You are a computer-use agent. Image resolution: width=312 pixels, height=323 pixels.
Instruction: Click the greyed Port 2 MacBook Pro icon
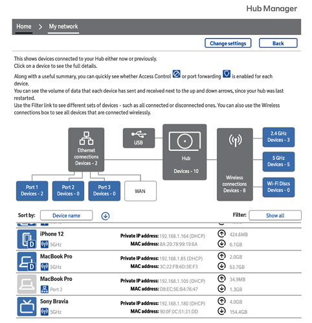[x=27, y=284]
